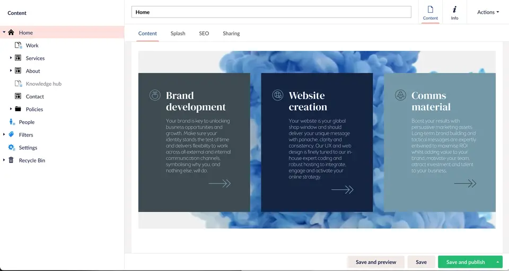Click the Recycle Bin trash icon
Image resolution: width=509 pixels, height=271 pixels.
[x=11, y=160]
